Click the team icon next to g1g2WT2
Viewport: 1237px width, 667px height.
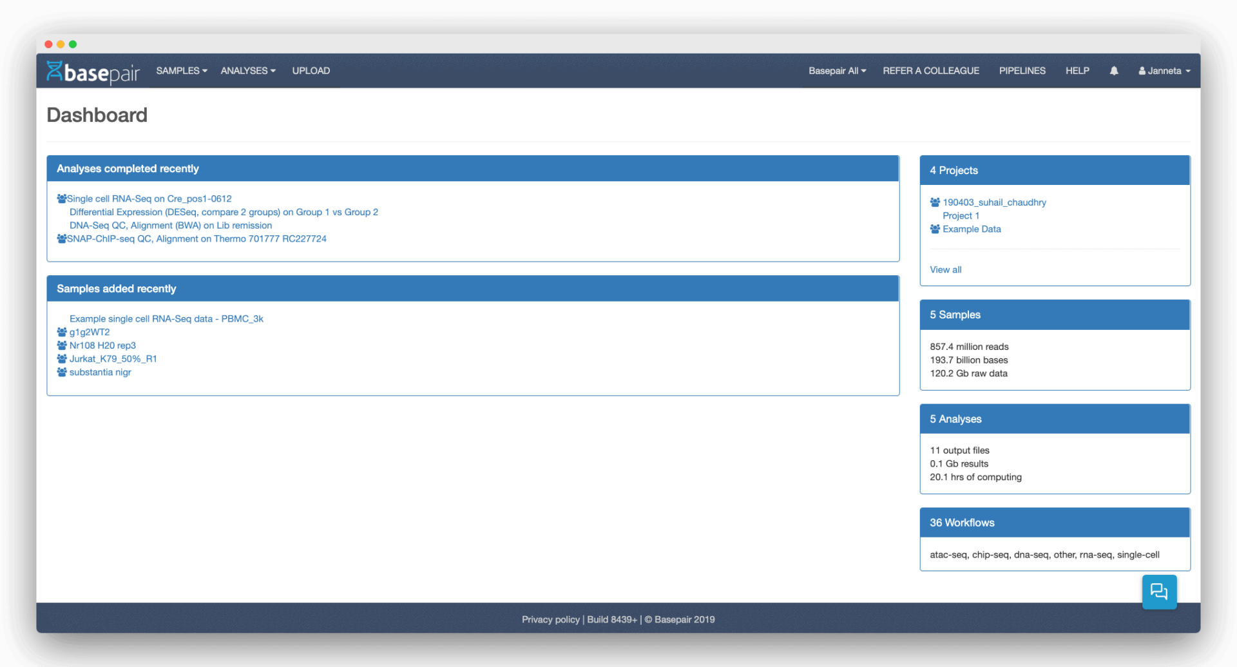(x=62, y=332)
